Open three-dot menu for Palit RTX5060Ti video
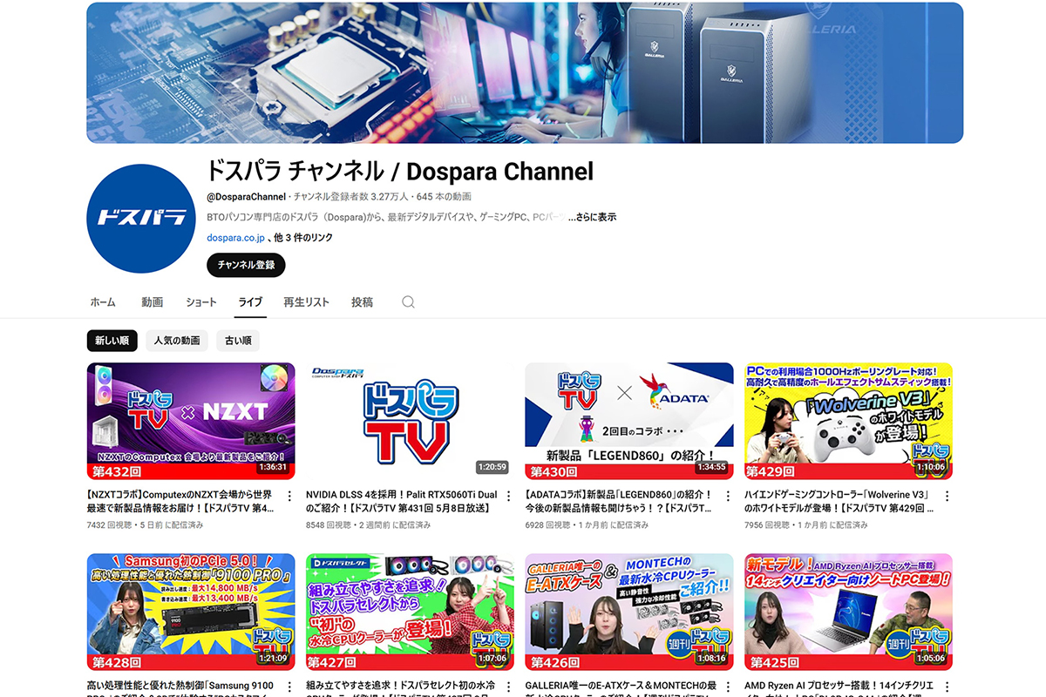Viewport: 1046px width, 697px height. click(508, 497)
